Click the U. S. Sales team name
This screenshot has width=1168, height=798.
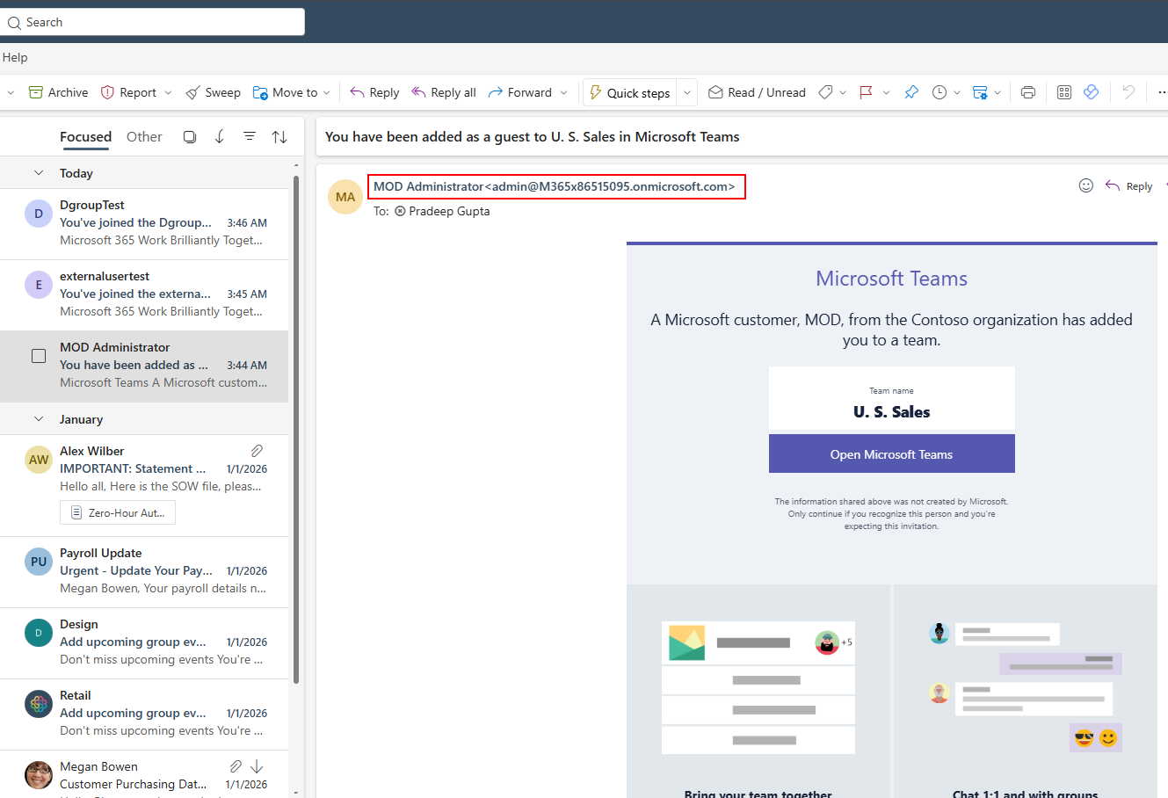[891, 411]
